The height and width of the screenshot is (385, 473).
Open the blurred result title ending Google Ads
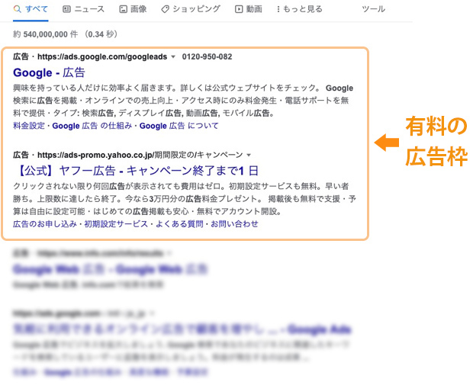182,329
